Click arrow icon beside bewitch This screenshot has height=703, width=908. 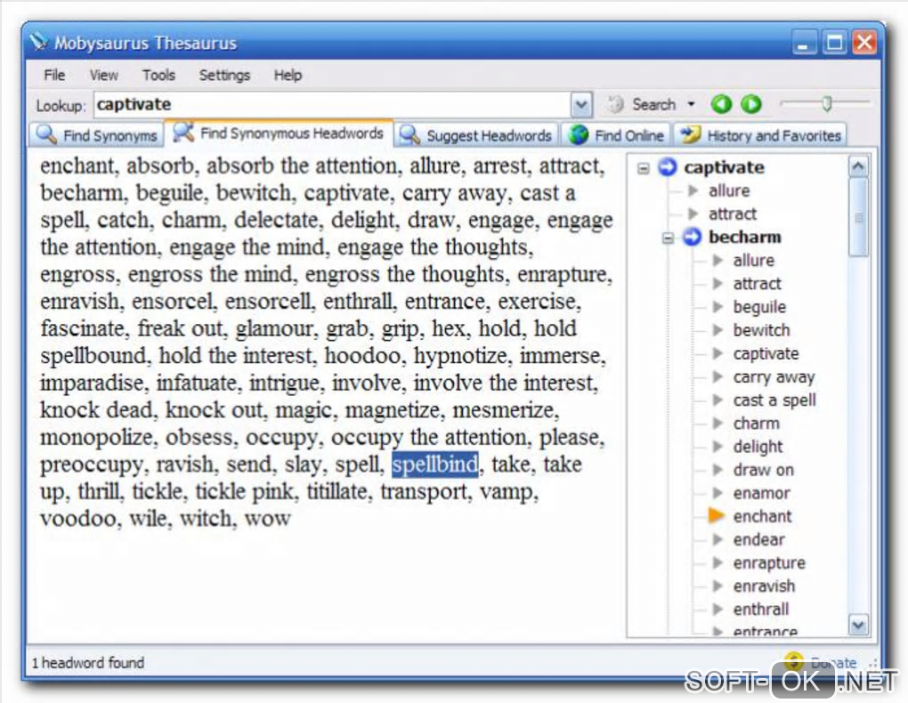click(717, 329)
